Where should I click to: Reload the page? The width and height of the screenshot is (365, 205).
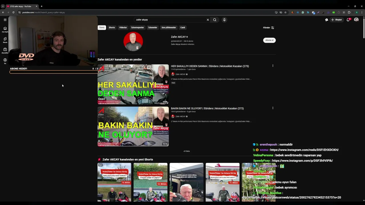coord(13,12)
